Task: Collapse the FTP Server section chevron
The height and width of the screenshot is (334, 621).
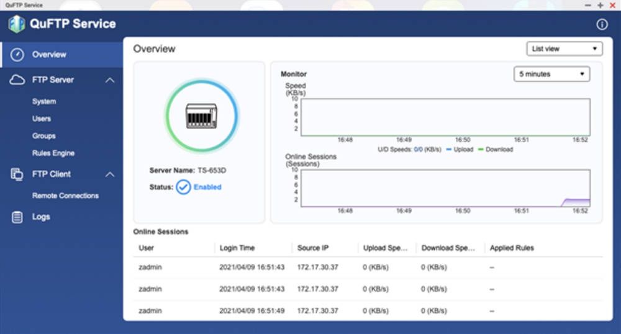Action: [110, 80]
